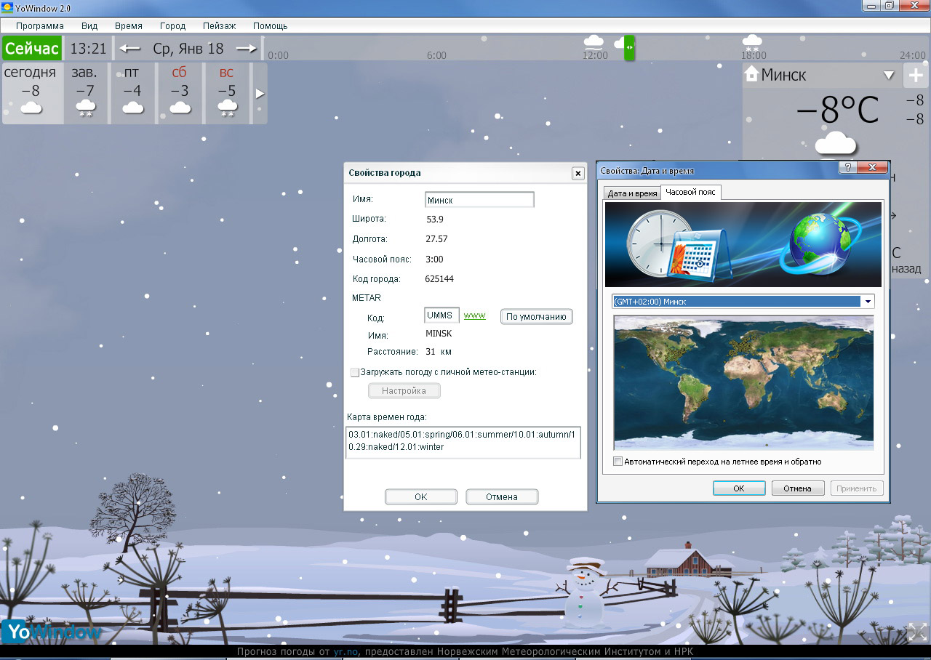The image size is (931, 660).
Task: Open the Пейзаж menu
Action: pos(219,25)
